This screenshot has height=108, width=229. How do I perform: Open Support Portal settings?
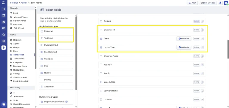pyautogui.click(x=19, y=21)
